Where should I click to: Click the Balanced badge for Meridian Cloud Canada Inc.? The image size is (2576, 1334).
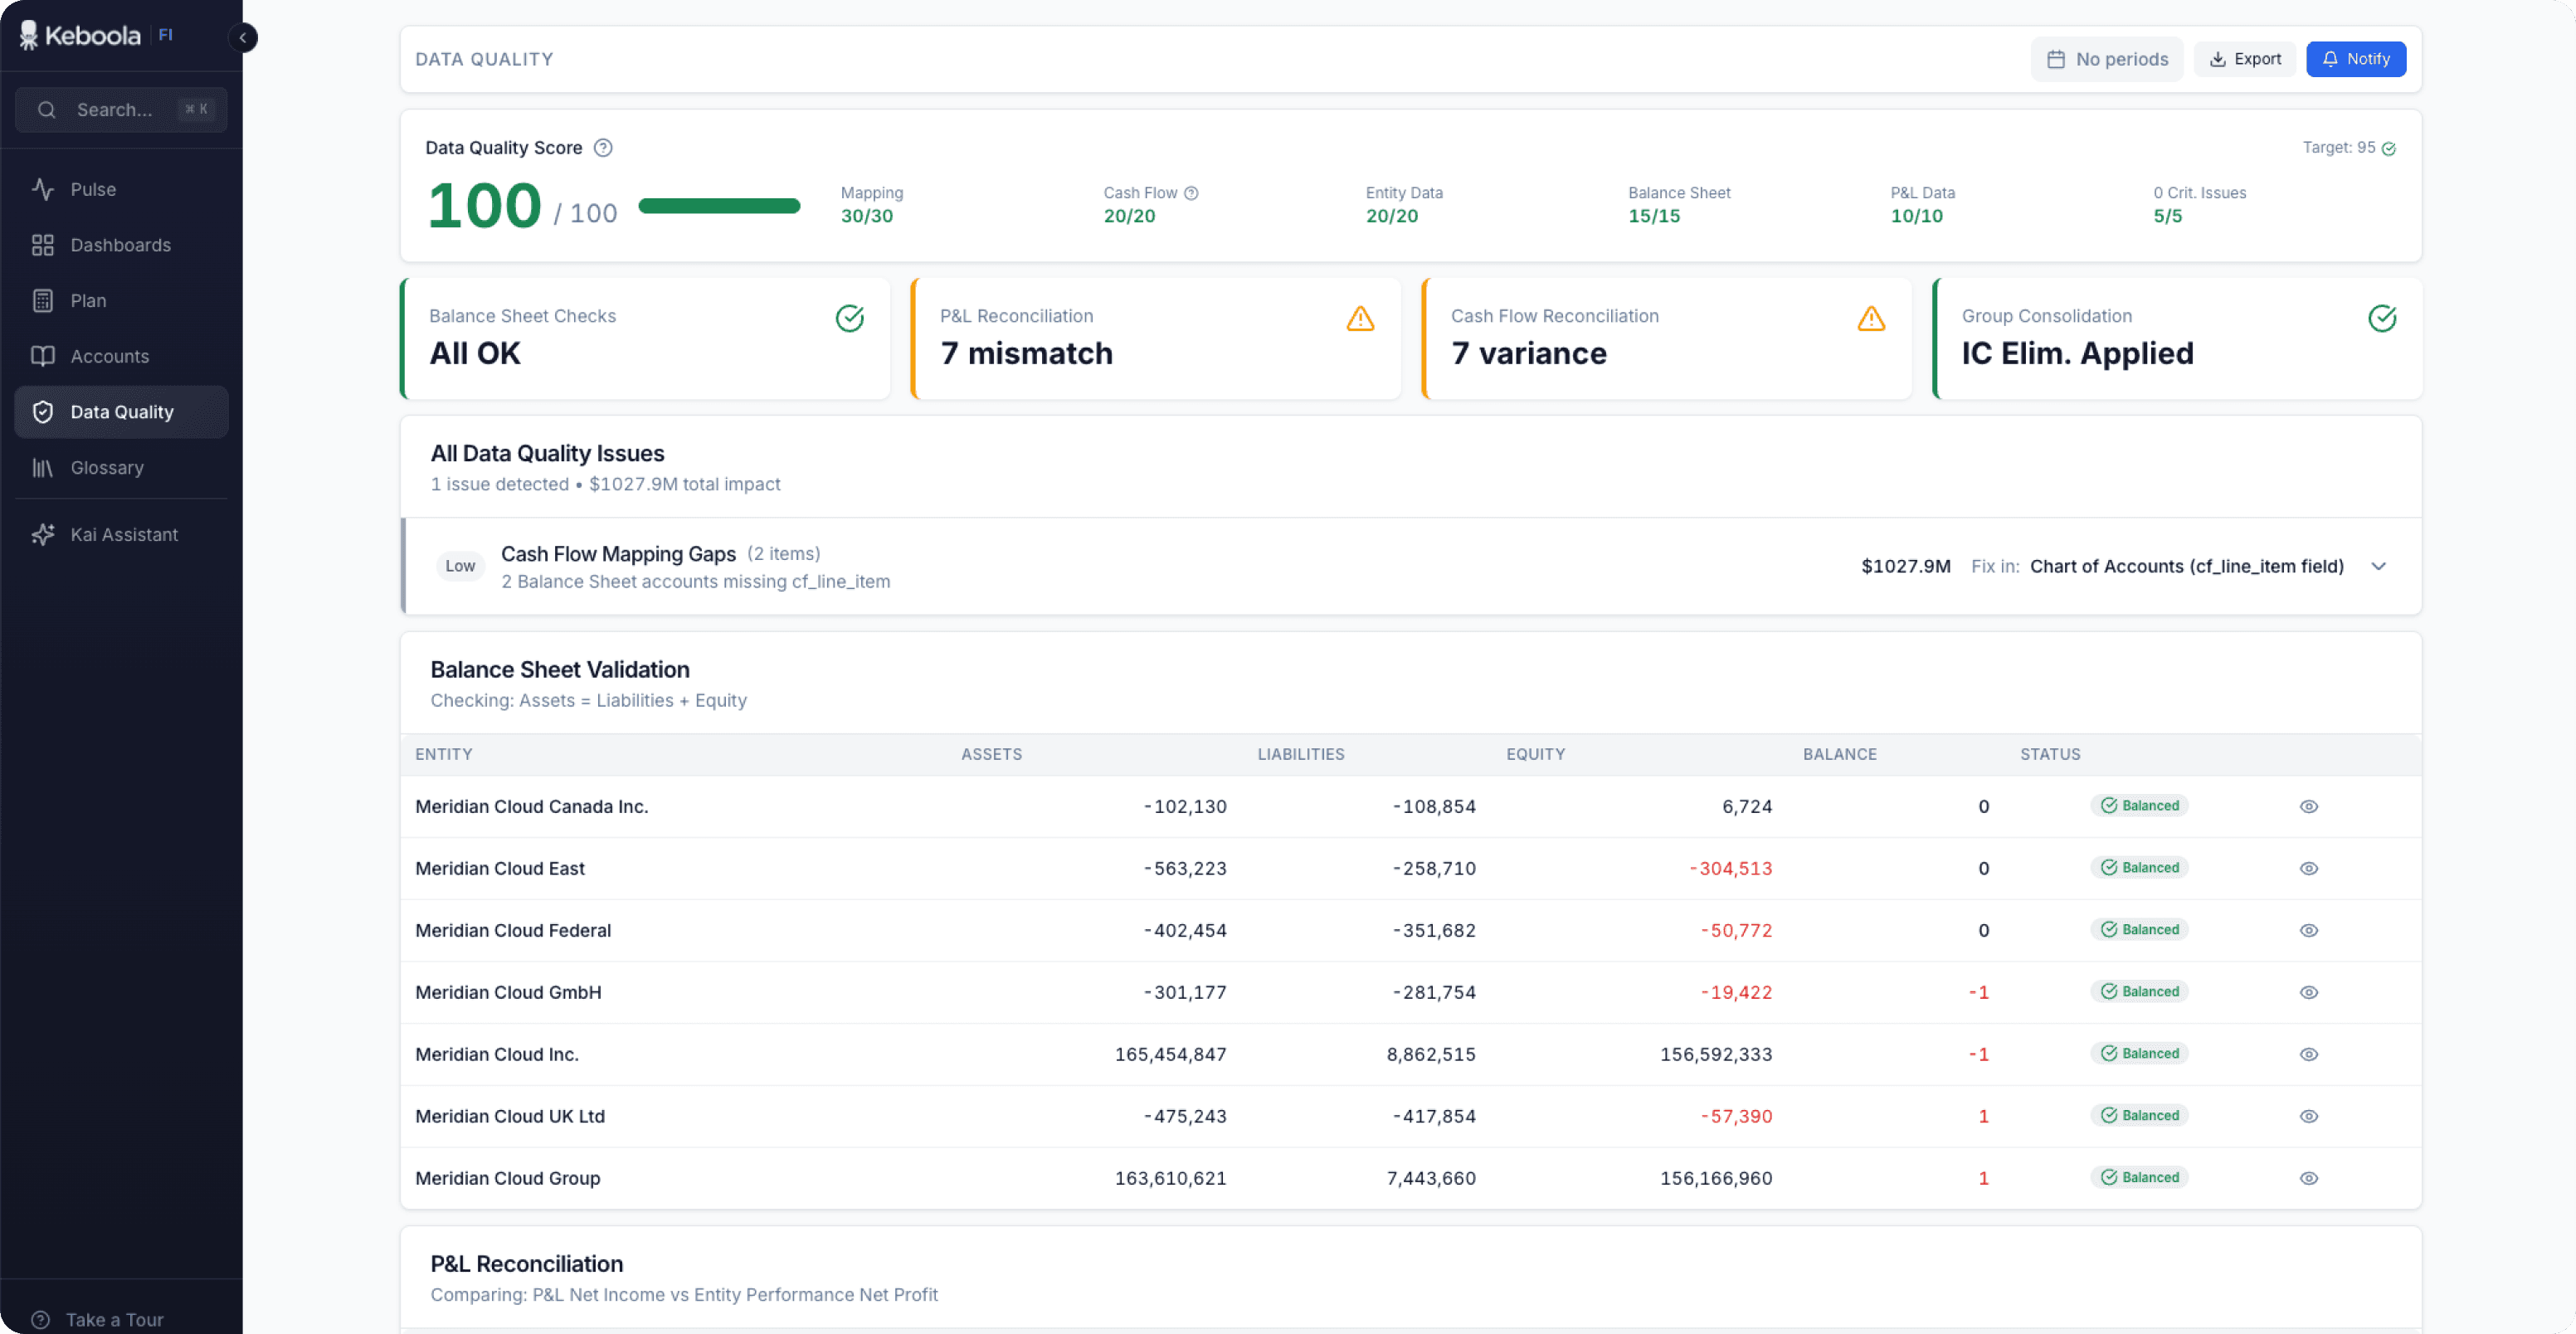coord(2139,806)
